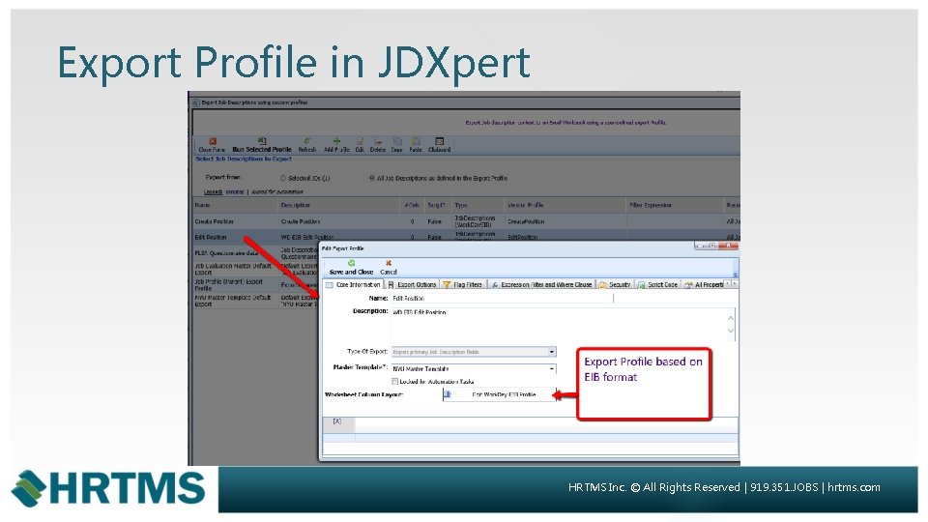Click the Edit WorkDay EIB Profile button
The width and height of the screenshot is (928, 522).
(x=500, y=394)
